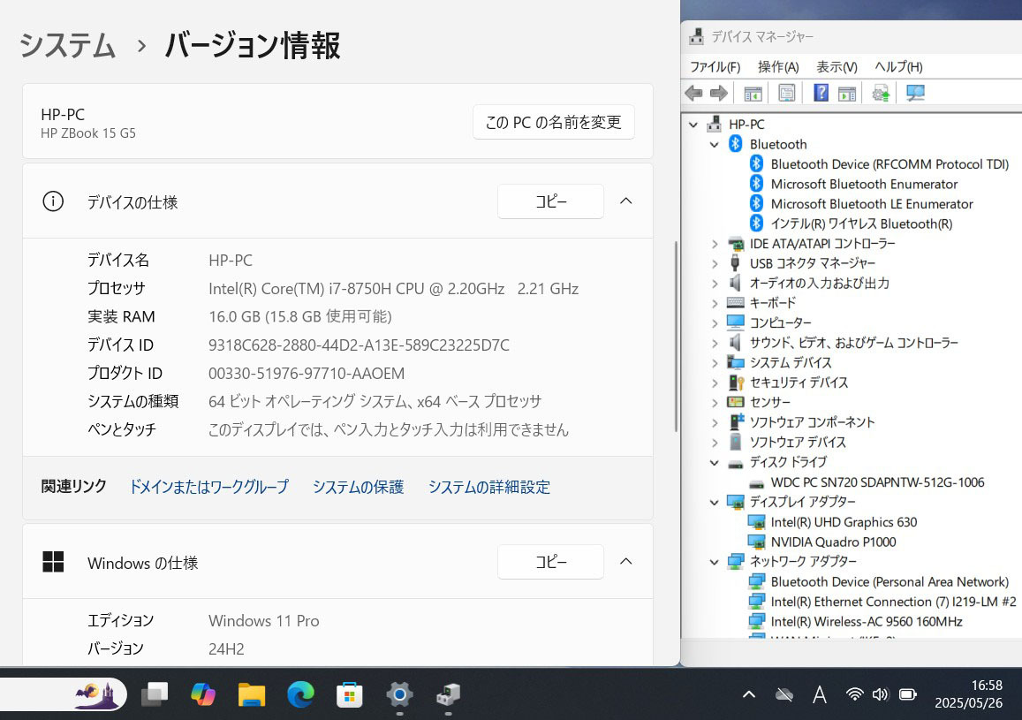Open Task View from the taskbar
The image size is (1022, 720).
[155, 694]
